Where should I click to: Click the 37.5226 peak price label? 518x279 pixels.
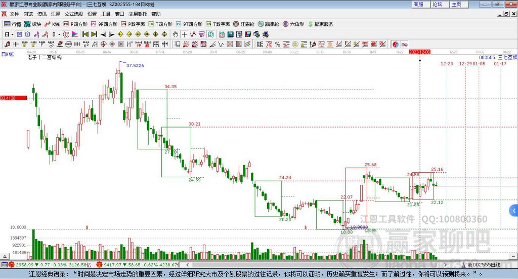point(135,65)
